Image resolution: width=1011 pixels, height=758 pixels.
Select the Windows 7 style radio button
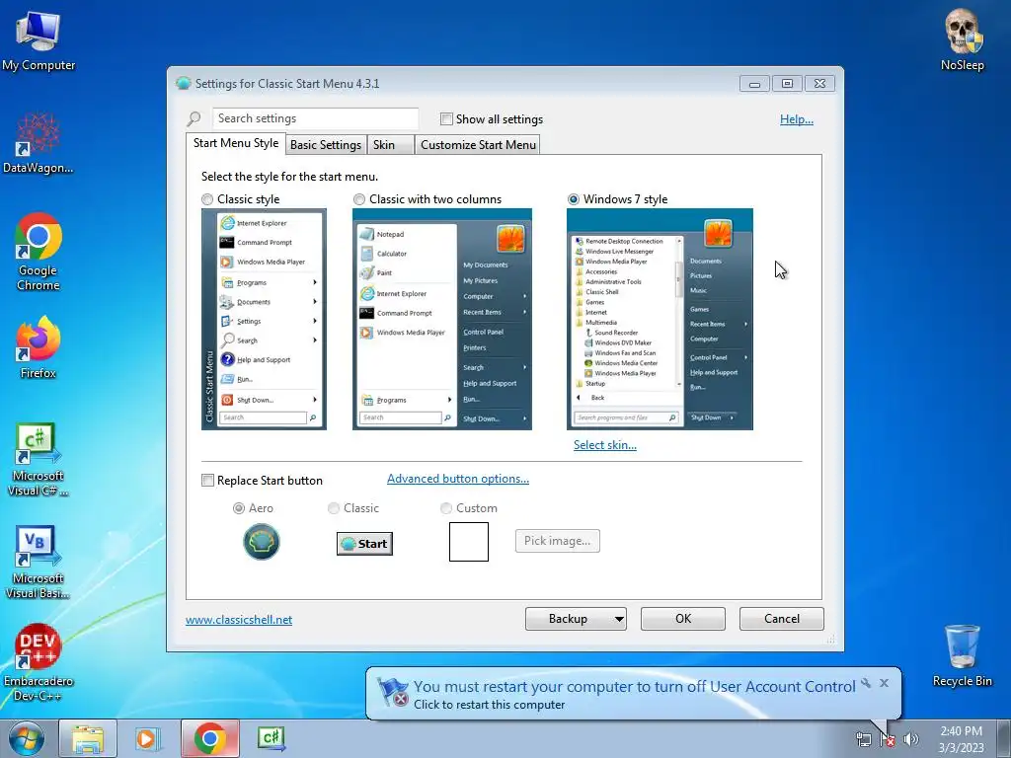click(x=574, y=199)
